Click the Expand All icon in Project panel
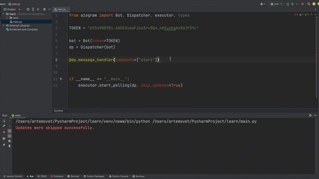The image size is (319, 179). pyautogui.click(x=33, y=9)
